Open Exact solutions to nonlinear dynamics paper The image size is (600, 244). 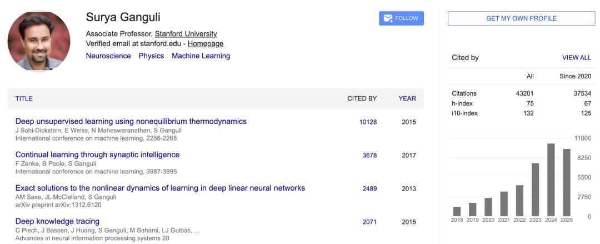(160, 188)
